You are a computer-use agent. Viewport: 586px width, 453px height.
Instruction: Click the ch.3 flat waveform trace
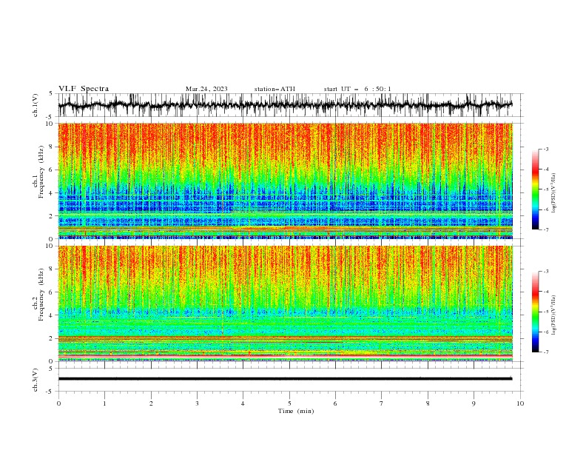point(285,379)
